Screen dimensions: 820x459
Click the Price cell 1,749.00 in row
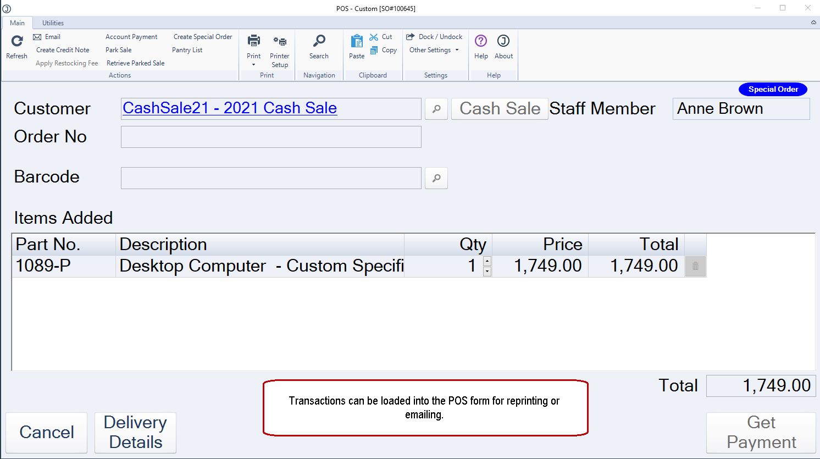click(540, 266)
